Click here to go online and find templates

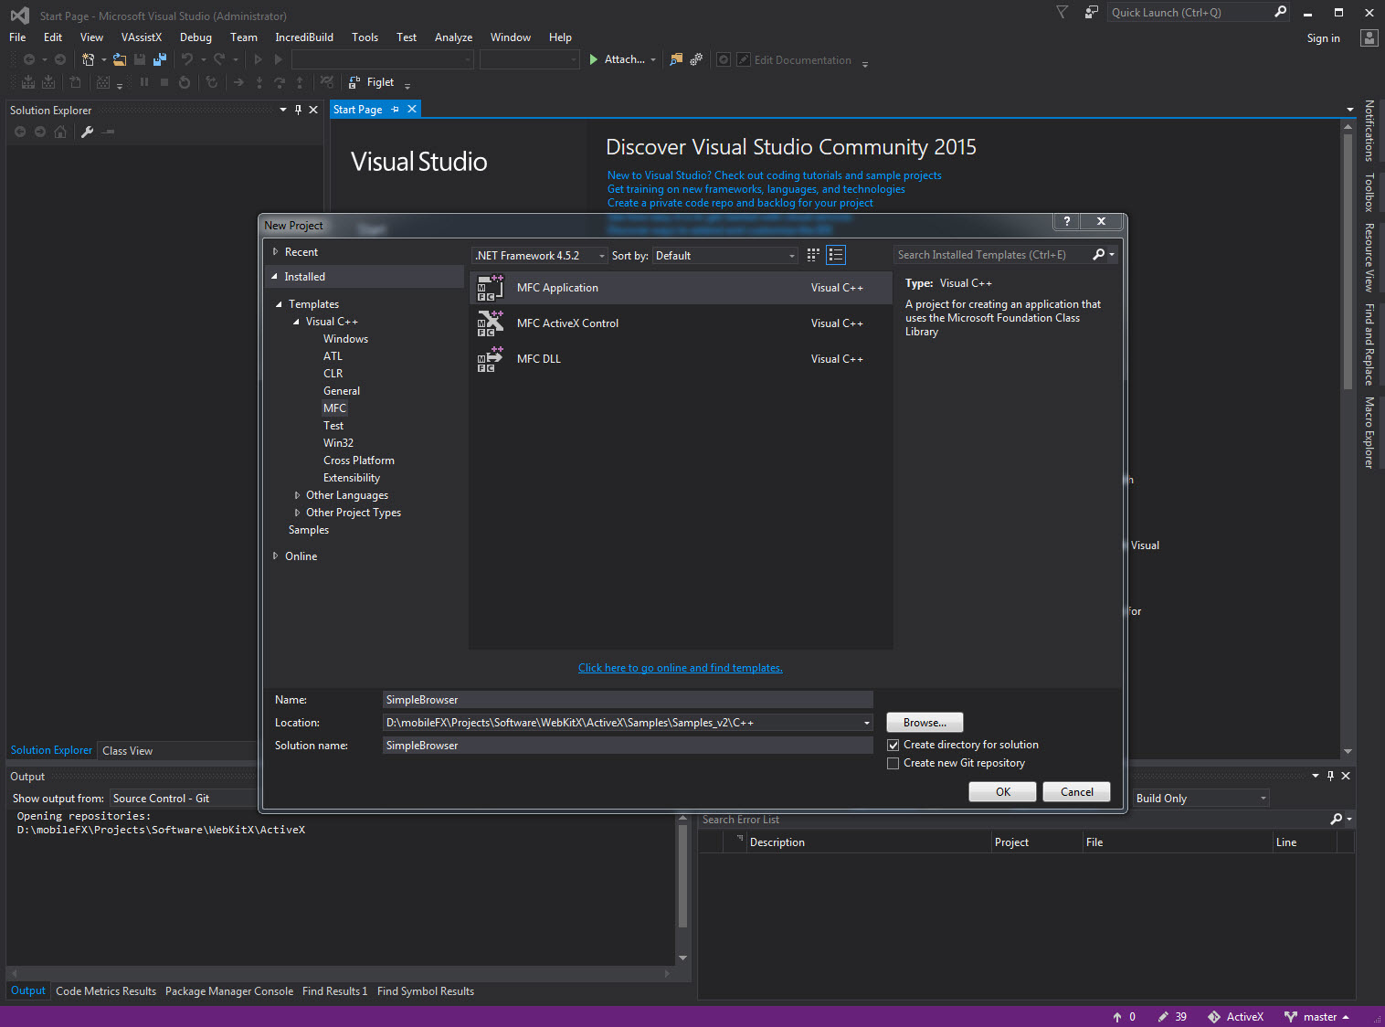pos(680,667)
